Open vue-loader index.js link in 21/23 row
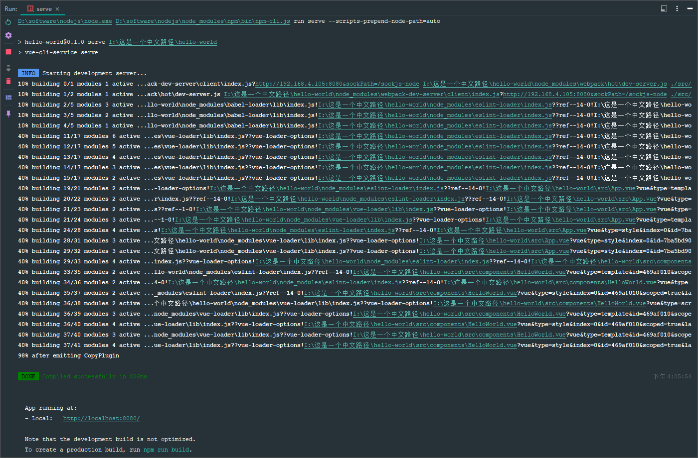Screen dimensions: 698x458 tap(315, 210)
